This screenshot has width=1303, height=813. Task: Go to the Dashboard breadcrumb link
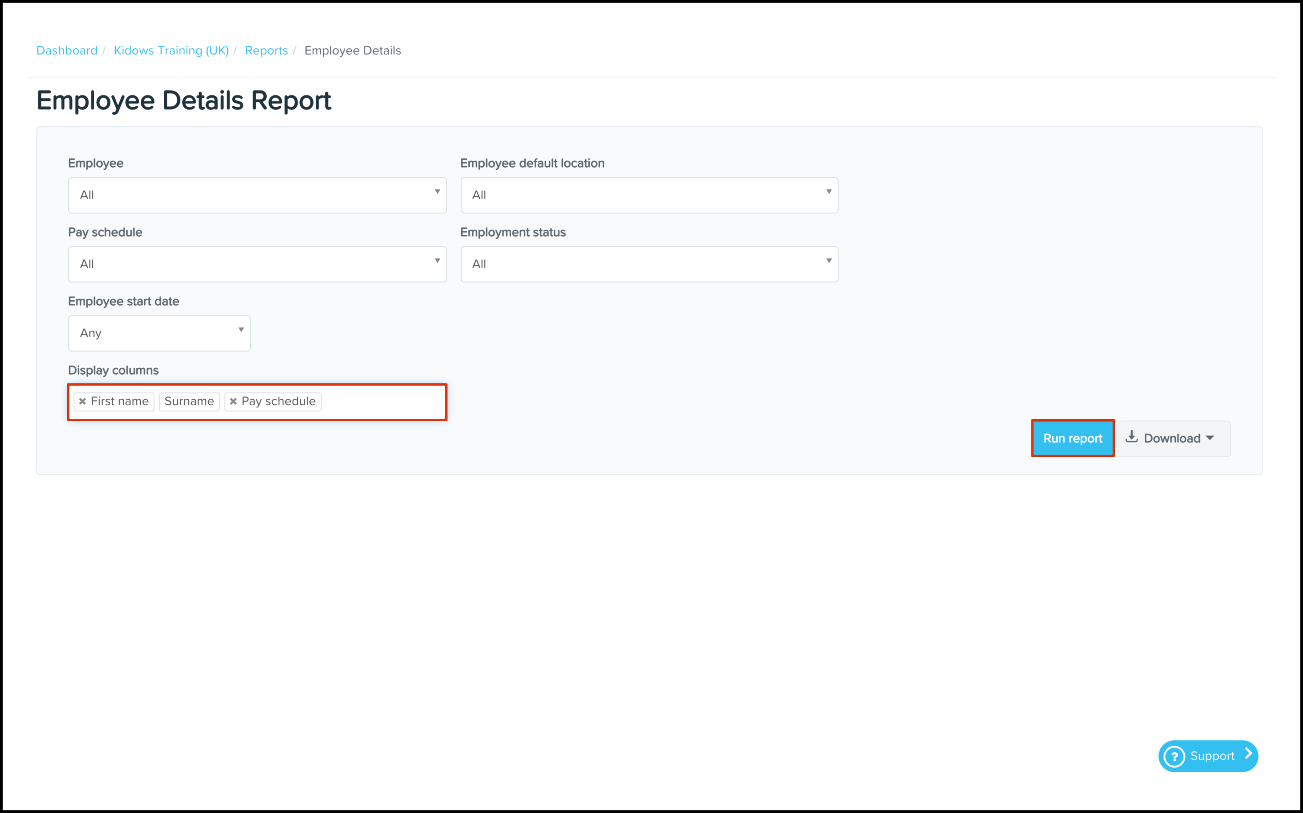(x=67, y=50)
